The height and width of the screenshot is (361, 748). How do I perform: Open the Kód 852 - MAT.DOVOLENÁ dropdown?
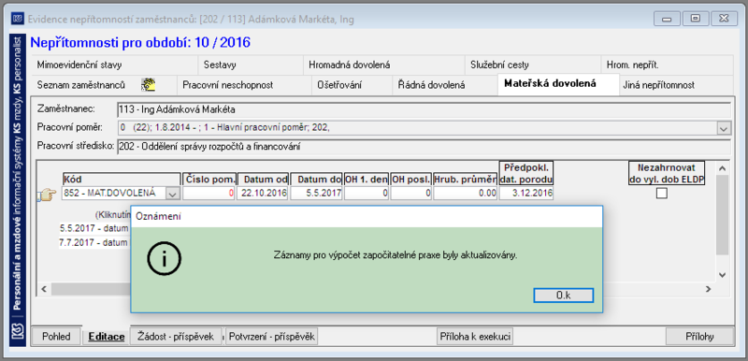(x=173, y=194)
